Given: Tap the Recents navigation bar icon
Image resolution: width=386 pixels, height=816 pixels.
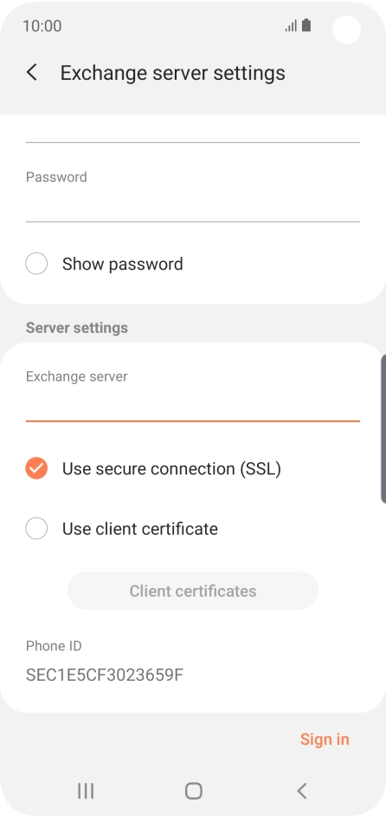Looking at the screenshot, I should 86,791.
